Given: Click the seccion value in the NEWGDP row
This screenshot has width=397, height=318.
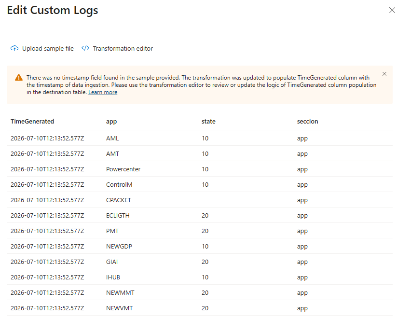Looking at the screenshot, I should [302, 247].
